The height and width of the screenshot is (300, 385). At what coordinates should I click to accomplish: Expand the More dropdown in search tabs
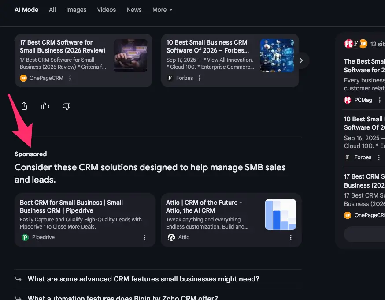click(162, 10)
